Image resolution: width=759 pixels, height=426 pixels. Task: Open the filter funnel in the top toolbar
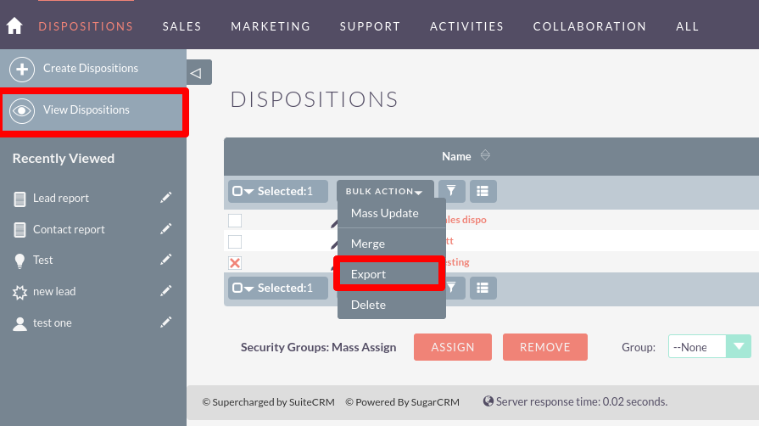[x=451, y=191]
